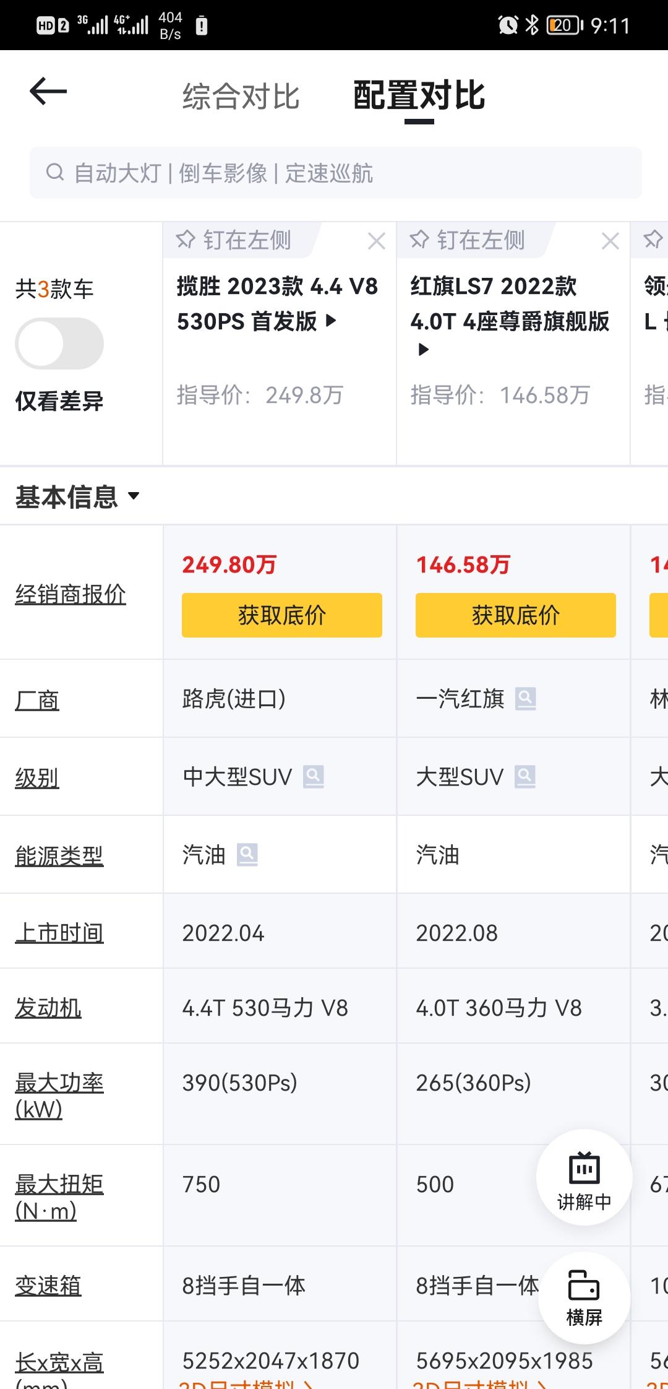The width and height of the screenshot is (668, 1389).
Task: Remove the 红旗LS7 from comparison
Action: tap(610, 241)
